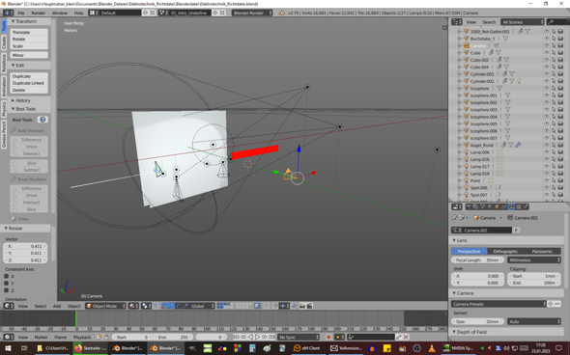Image resolution: width=570 pixels, height=355 pixels.
Task: Open the timeline Marker menu
Action: [42, 337]
